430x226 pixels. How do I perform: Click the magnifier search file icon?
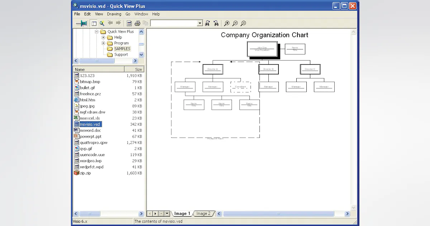[x=102, y=23]
